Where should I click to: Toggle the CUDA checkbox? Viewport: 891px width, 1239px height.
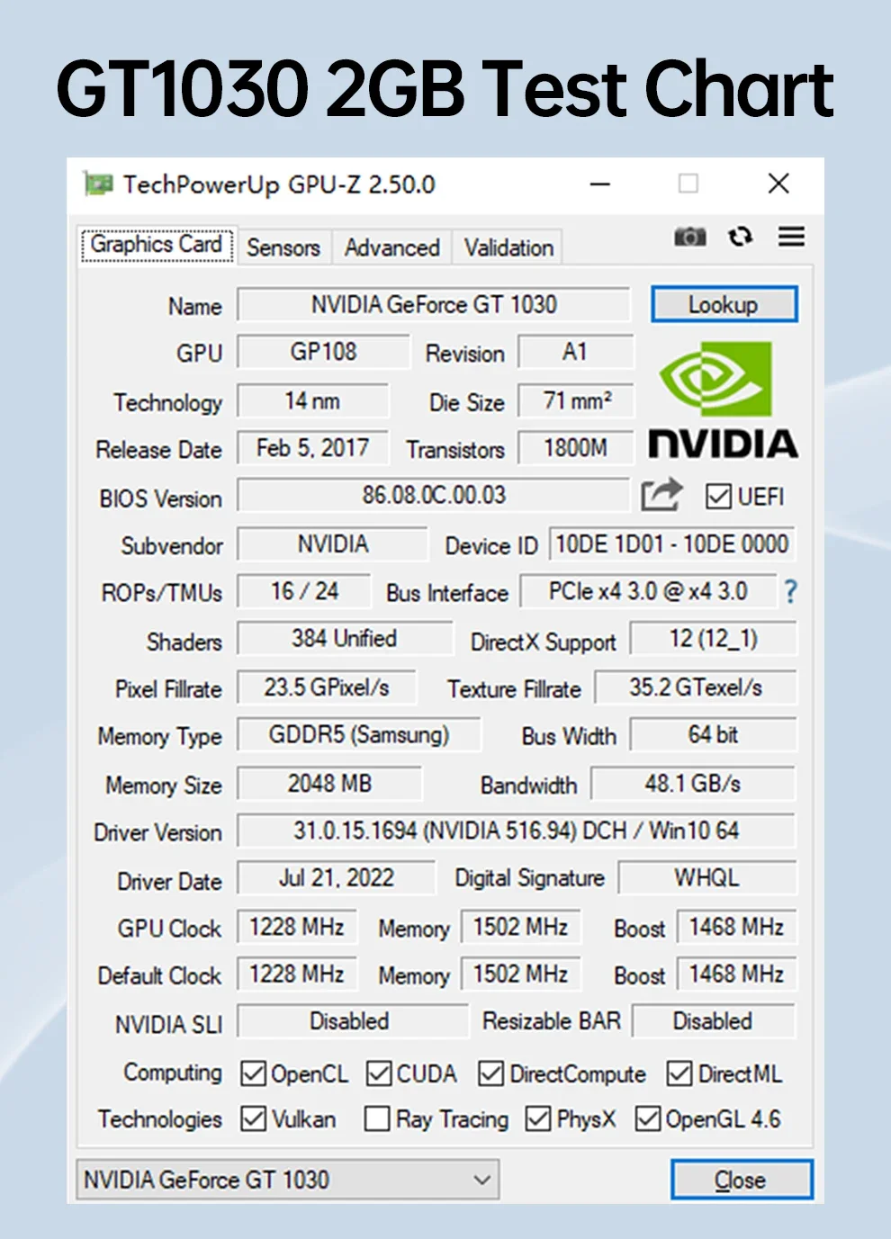click(379, 1073)
